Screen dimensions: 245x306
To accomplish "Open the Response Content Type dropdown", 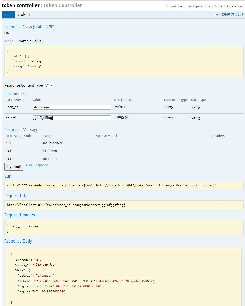I will 49,86.
